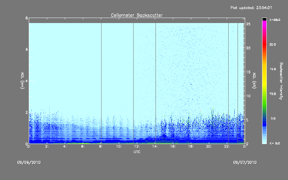
Task: Click the '10' tick on the kft axis
Action: [x=248, y=96]
